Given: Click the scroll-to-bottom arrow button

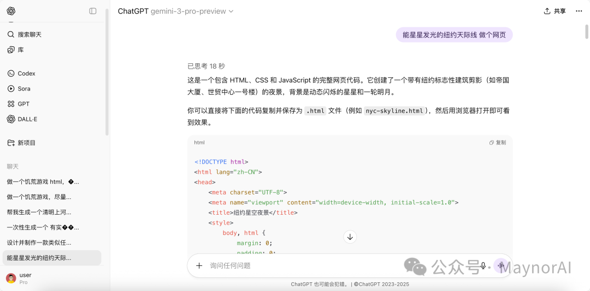Looking at the screenshot, I should (x=350, y=237).
